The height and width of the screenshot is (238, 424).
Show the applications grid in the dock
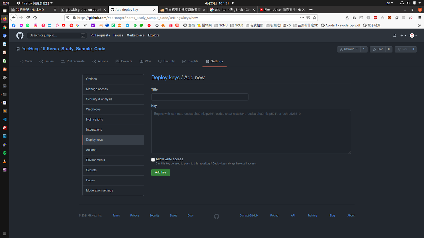pyautogui.click(x=5, y=234)
